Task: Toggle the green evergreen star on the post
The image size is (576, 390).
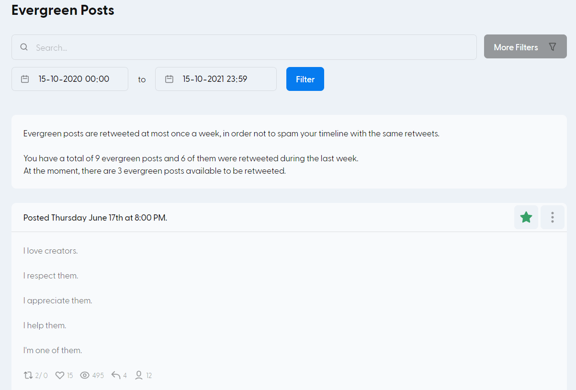Action: coord(526,217)
